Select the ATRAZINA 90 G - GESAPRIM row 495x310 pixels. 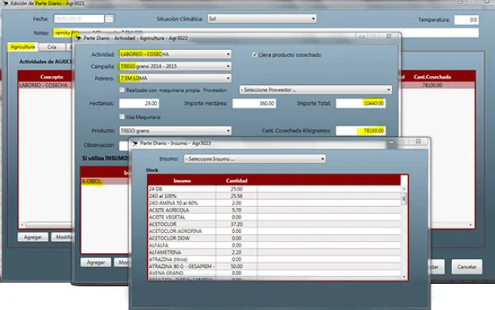pyautogui.click(x=274, y=266)
